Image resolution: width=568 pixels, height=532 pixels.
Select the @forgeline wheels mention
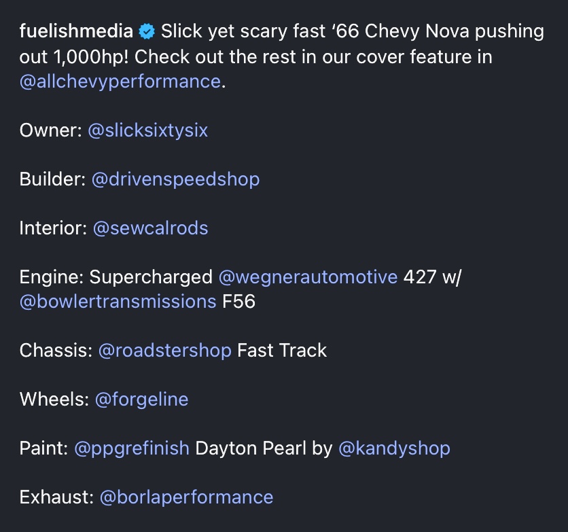141,400
